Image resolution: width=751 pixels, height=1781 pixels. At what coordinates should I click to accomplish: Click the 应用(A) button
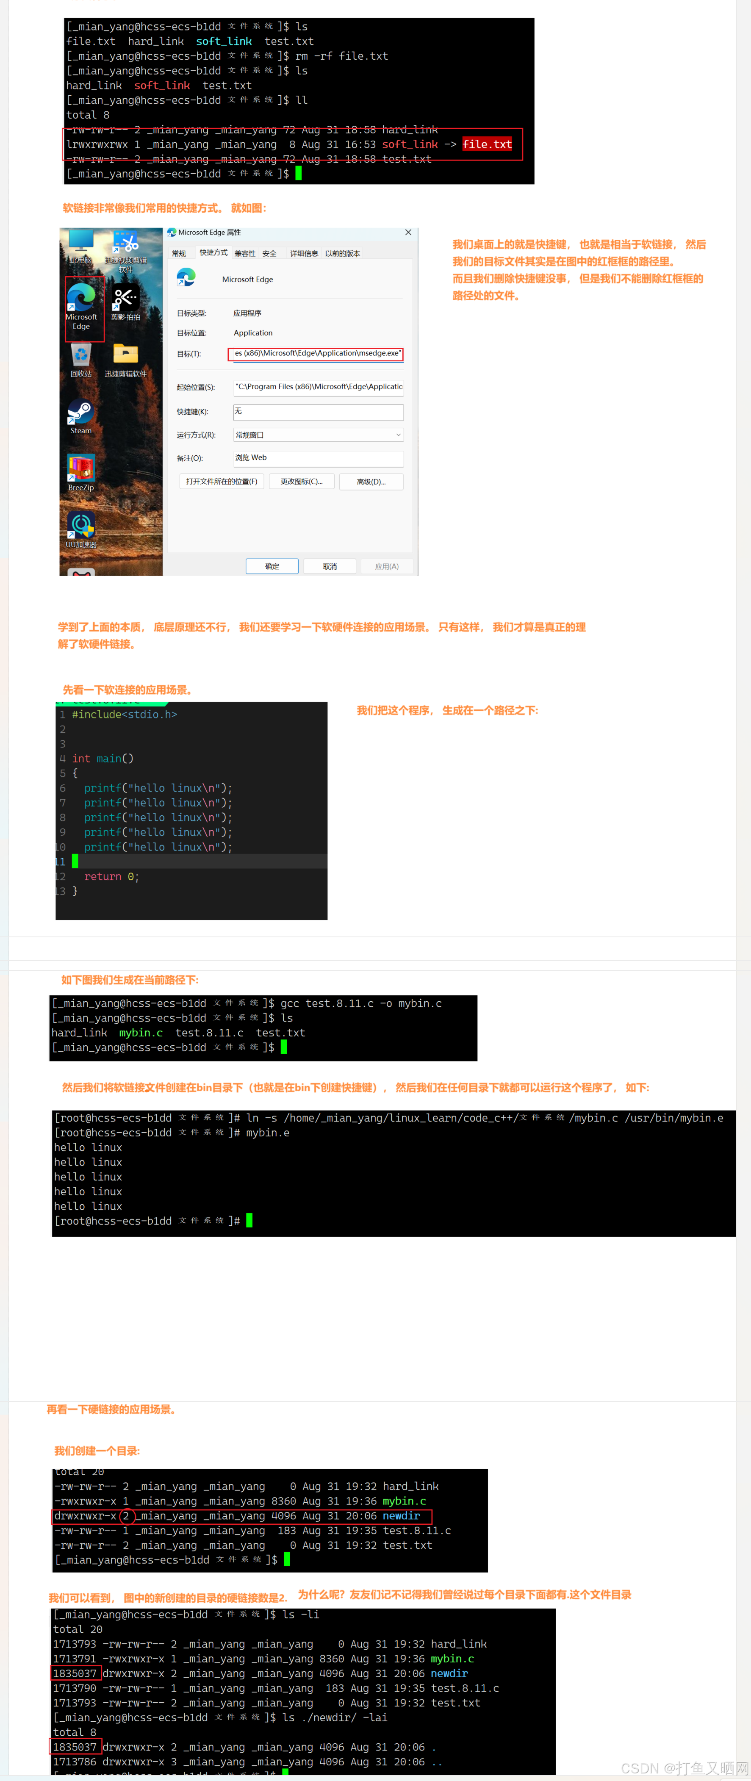pos(387,566)
